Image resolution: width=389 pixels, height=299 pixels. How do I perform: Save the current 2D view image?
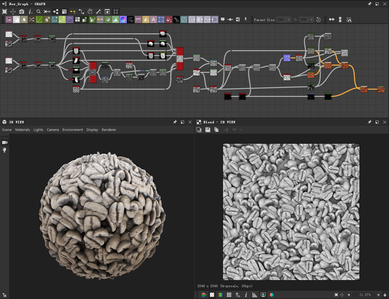coord(207,130)
